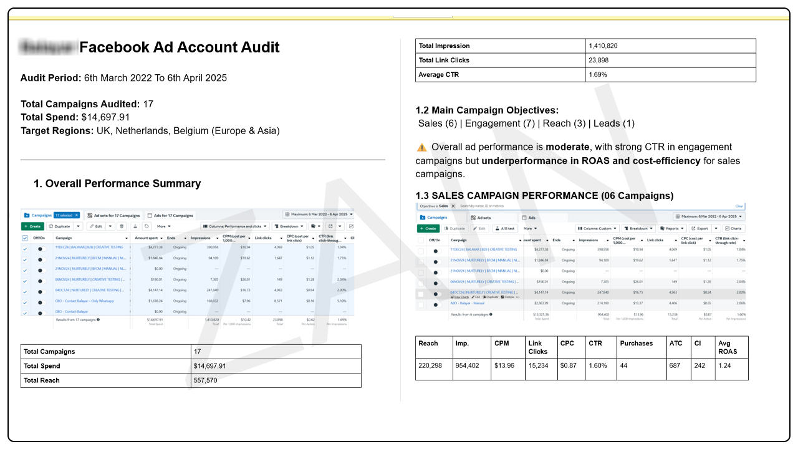Remove the 'Objectives is Sales' filter with its X
This screenshot has height=449, width=798.
click(x=453, y=206)
